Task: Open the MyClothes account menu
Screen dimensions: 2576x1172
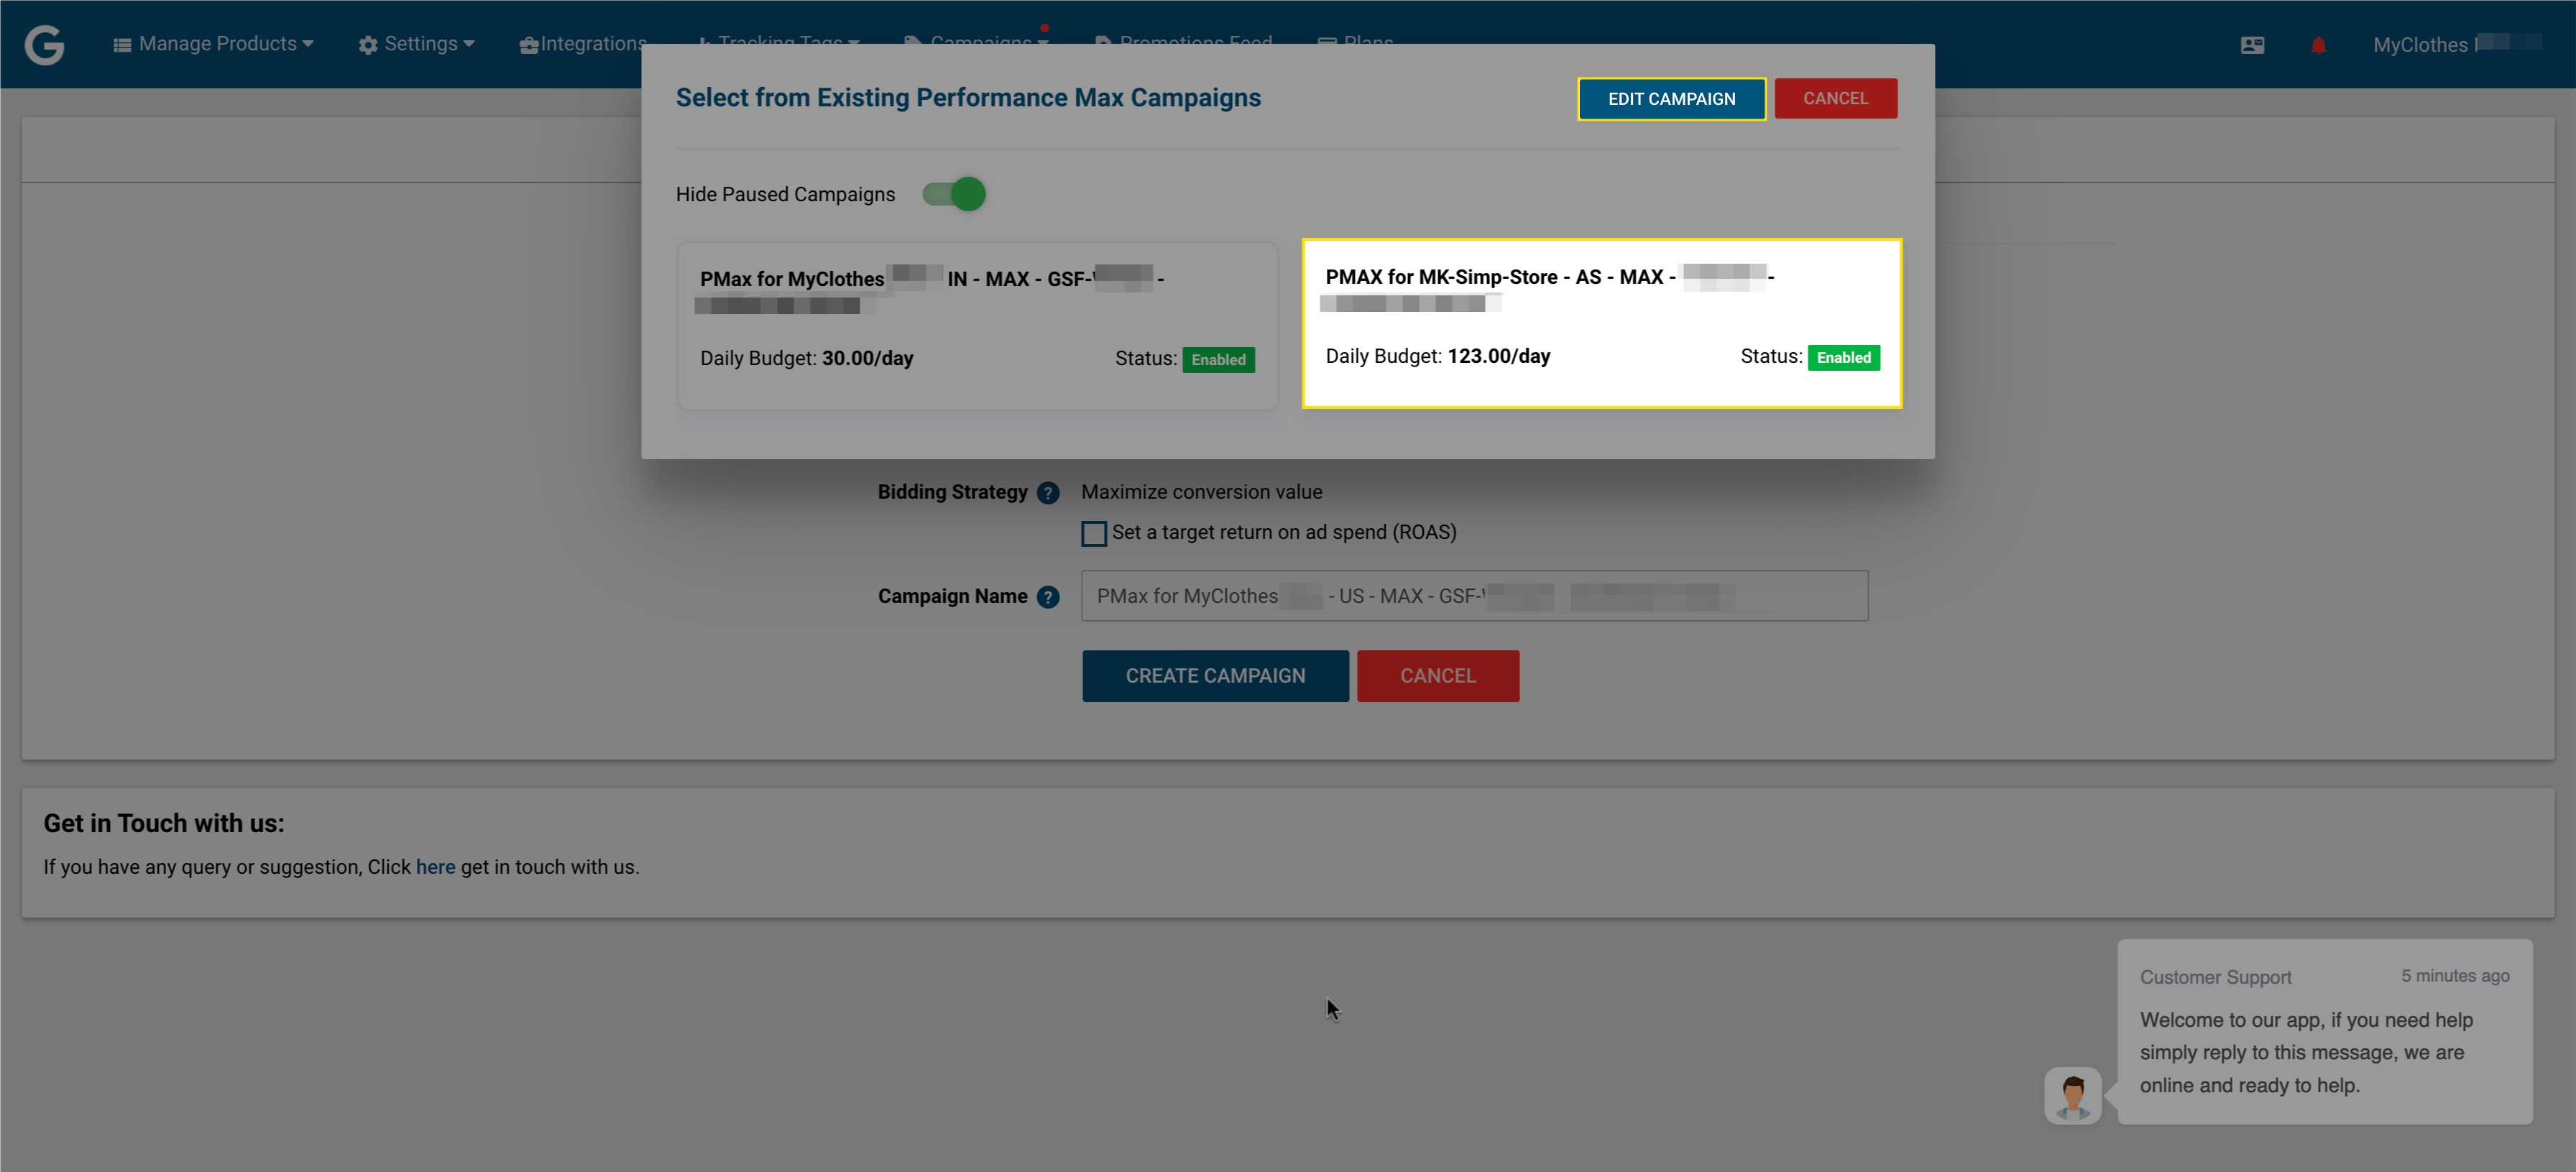Action: point(2456,44)
